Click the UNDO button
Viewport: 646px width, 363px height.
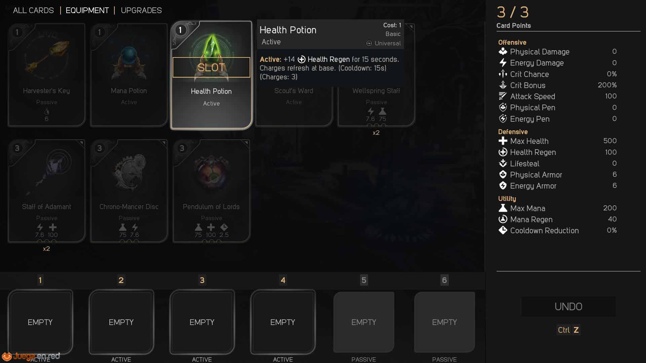tap(569, 307)
